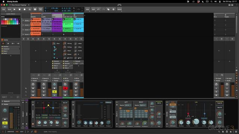Toggle the Active track button in inspector
Image resolution: width=239 pixels, height=134 pixels.
2,40
